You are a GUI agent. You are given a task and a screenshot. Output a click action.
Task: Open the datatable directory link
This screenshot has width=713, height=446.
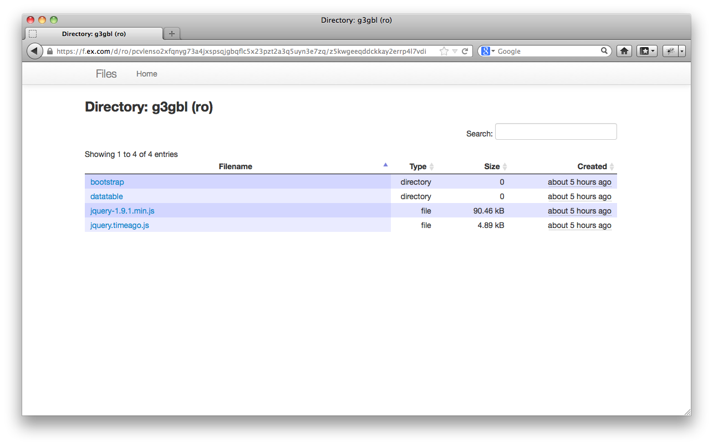point(106,196)
